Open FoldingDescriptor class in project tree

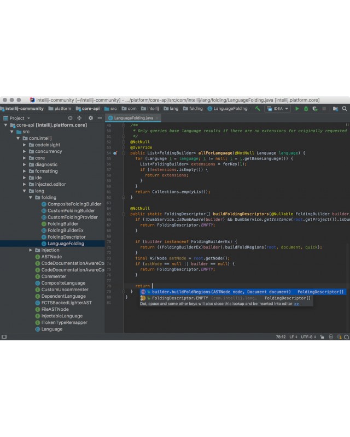(66, 237)
